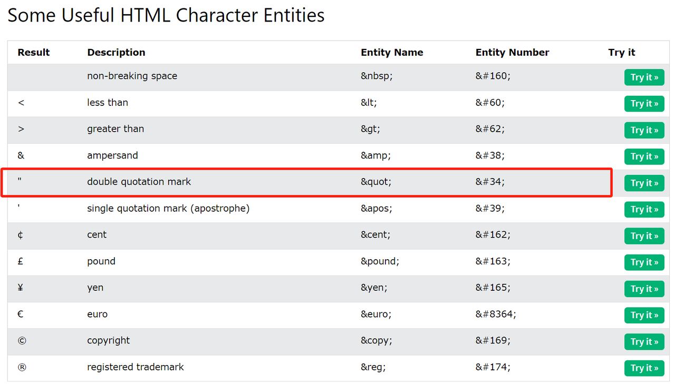Click the &quot; entity name text
This screenshot has height=384, width=675.
tap(376, 182)
